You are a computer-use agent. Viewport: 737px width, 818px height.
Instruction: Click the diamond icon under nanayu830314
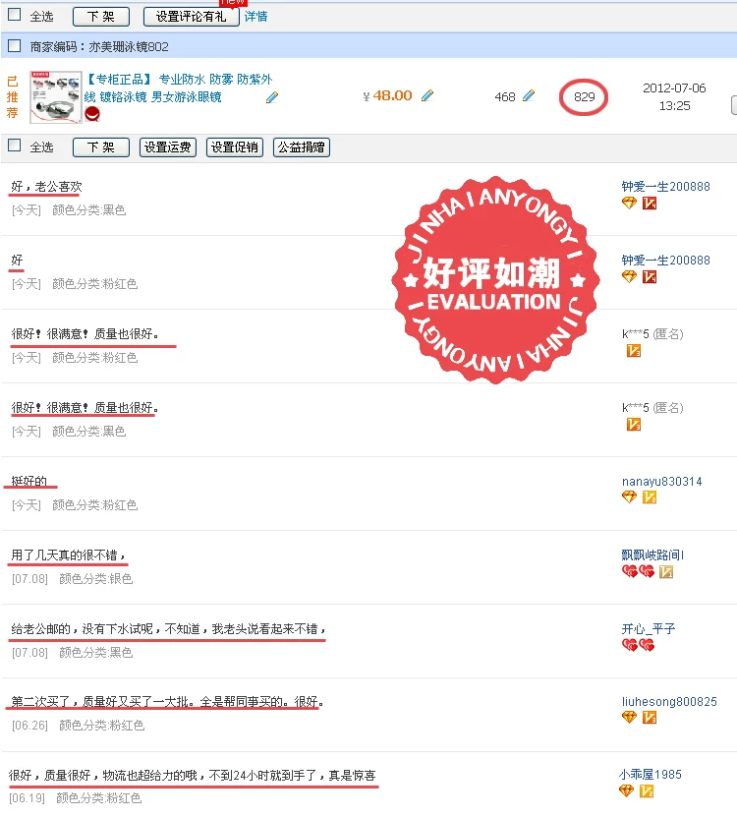point(629,497)
